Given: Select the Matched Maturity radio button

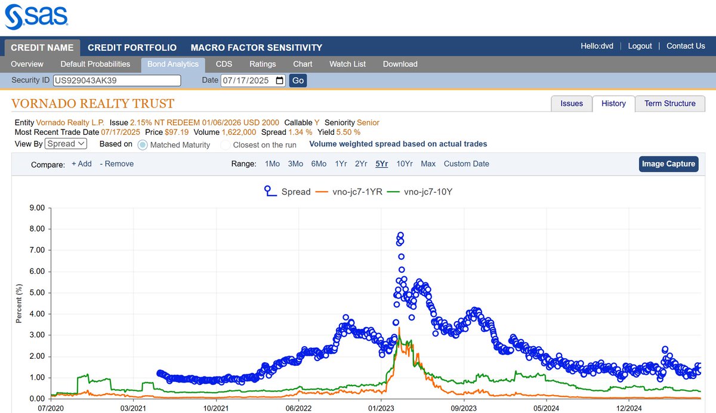Looking at the screenshot, I should click(143, 144).
